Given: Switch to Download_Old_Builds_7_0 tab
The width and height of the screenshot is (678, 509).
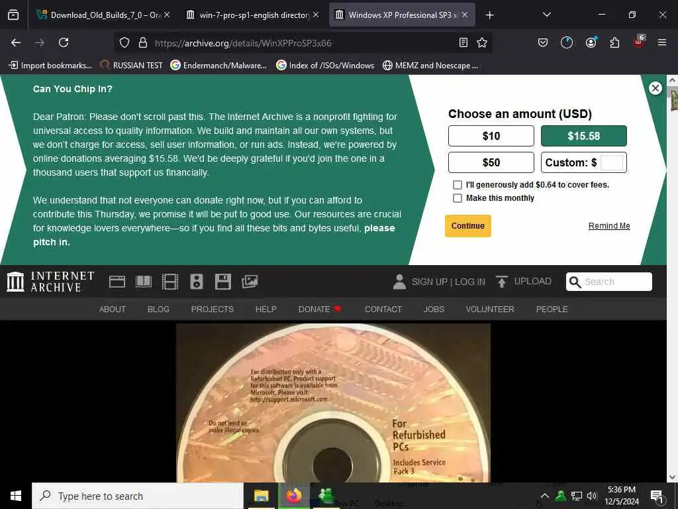Looking at the screenshot, I should pyautogui.click(x=103, y=15).
